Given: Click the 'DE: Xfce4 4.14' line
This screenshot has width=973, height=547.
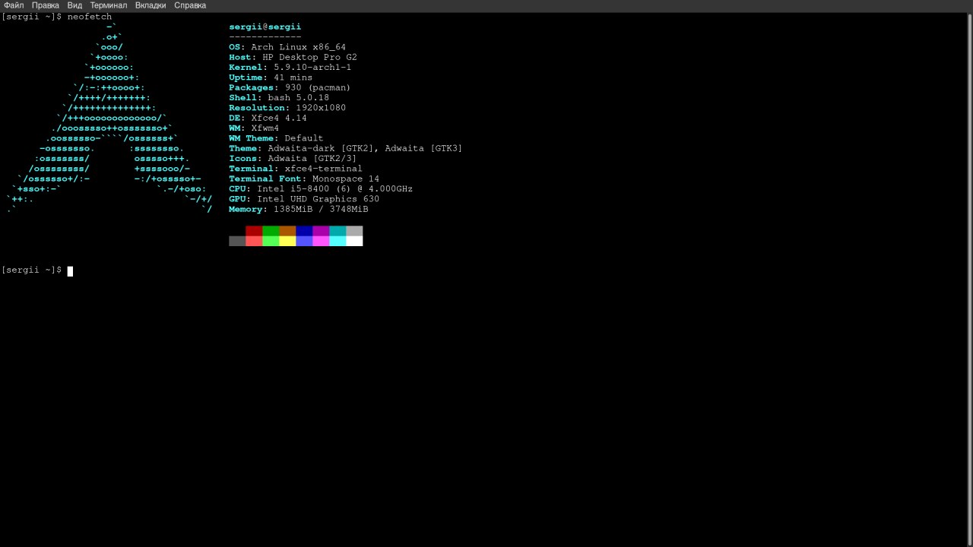Looking at the screenshot, I should coord(268,118).
